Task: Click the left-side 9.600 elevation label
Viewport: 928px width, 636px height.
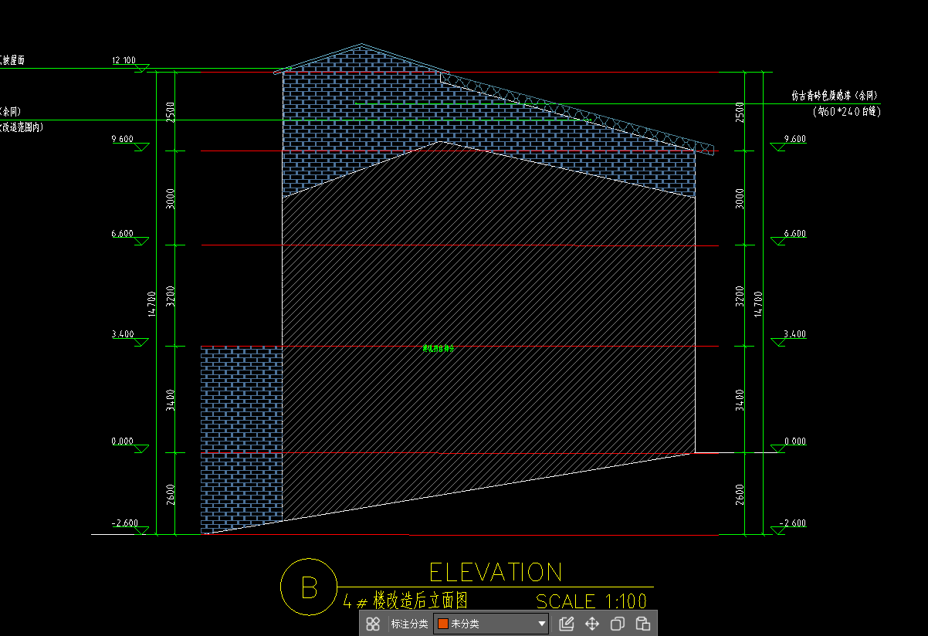Action: [x=123, y=139]
